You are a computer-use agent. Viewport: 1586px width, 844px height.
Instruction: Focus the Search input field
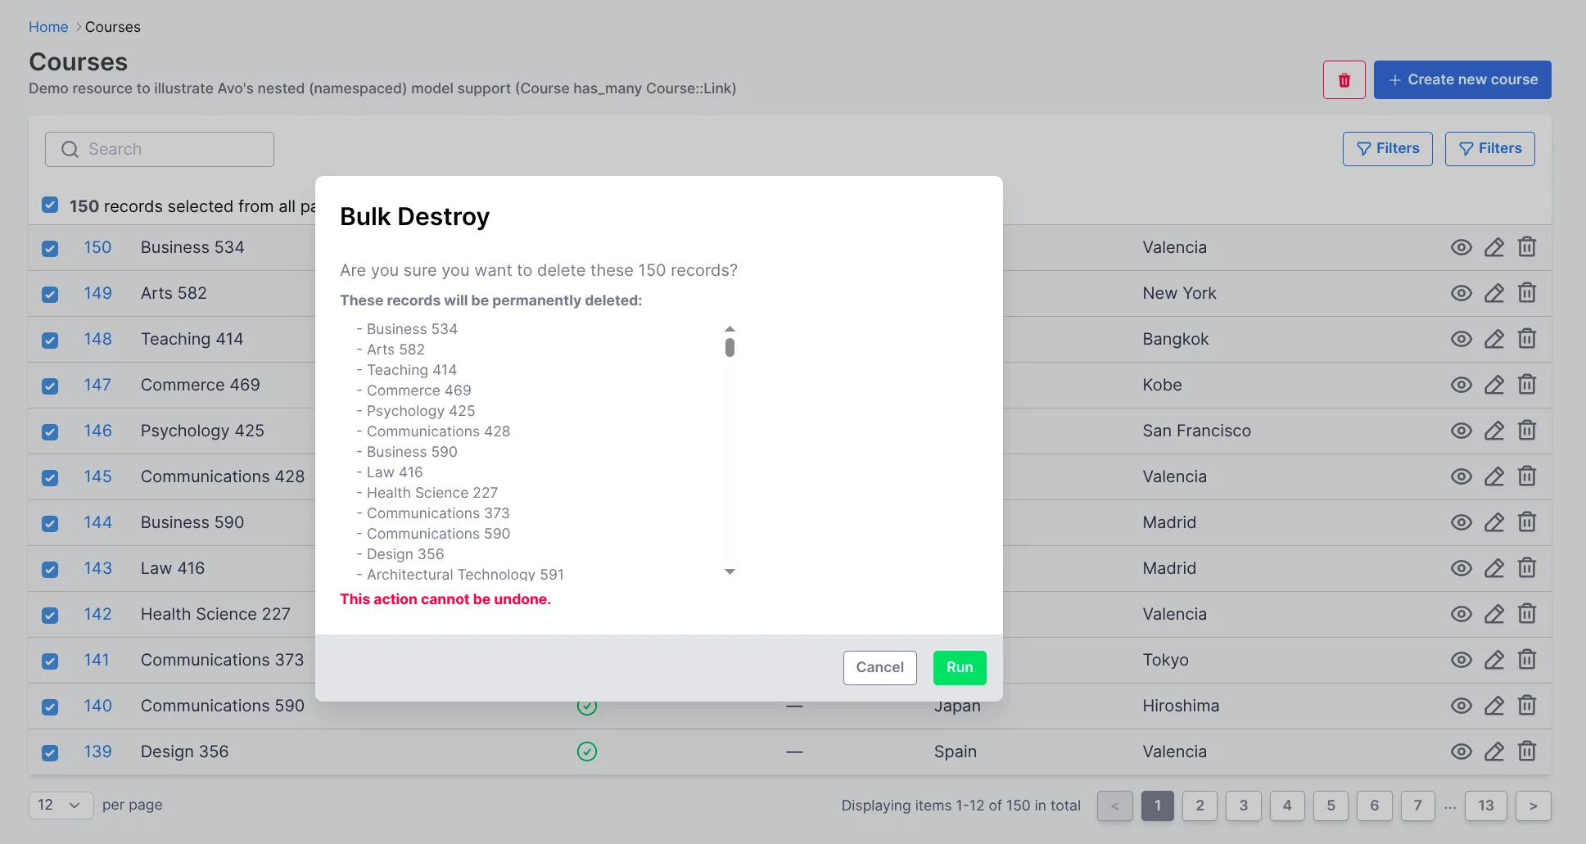coord(160,149)
